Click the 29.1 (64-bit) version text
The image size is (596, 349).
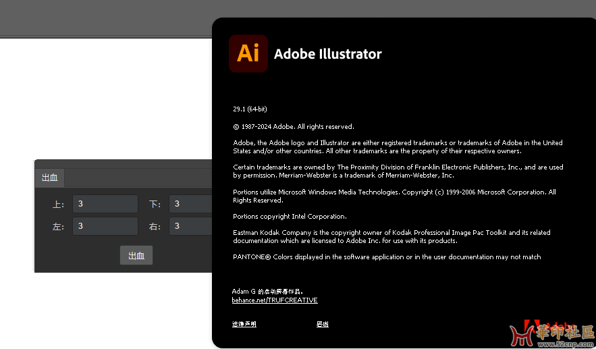coord(250,109)
